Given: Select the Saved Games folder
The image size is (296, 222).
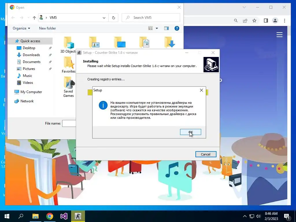Looking at the screenshot, I should click(68, 87).
